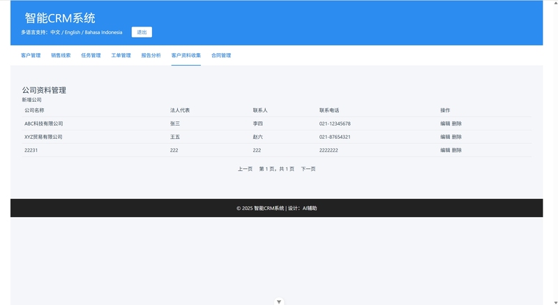Viewport: 558px width, 305px height.
Task: Click legal representative 王五
Action: (175, 137)
